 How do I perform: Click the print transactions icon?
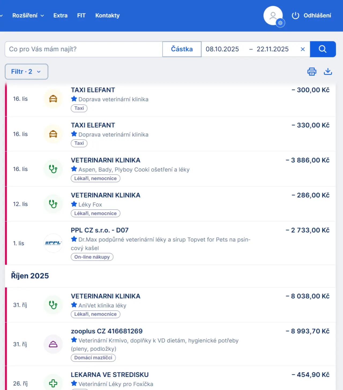click(312, 72)
